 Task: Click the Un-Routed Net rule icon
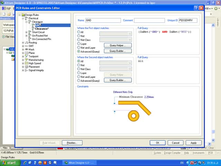[x=30, y=36]
